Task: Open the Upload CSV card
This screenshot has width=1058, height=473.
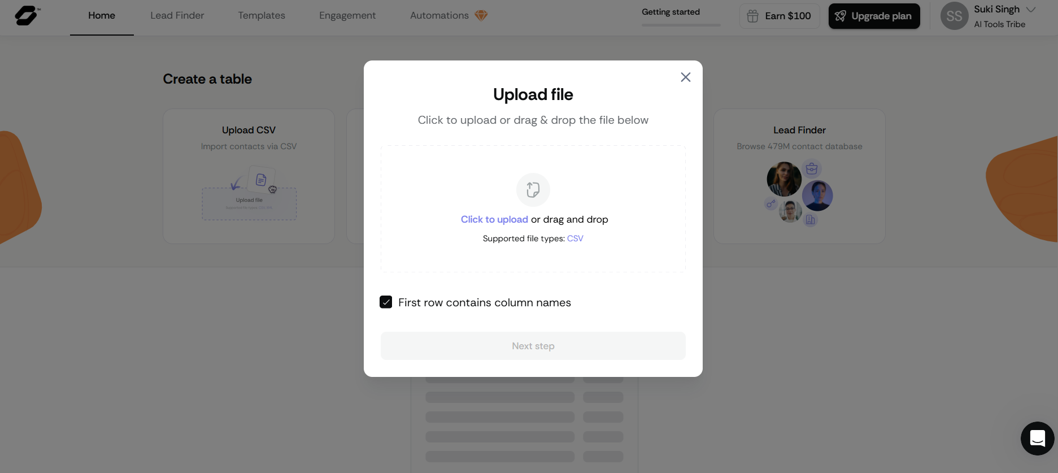Action: 249,176
